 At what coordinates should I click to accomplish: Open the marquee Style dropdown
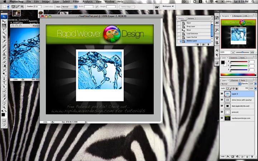[69, 7]
